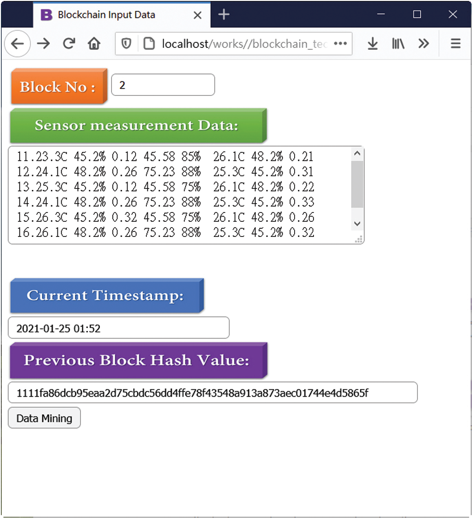Close the Blockchain Input Data tab

(x=198, y=15)
